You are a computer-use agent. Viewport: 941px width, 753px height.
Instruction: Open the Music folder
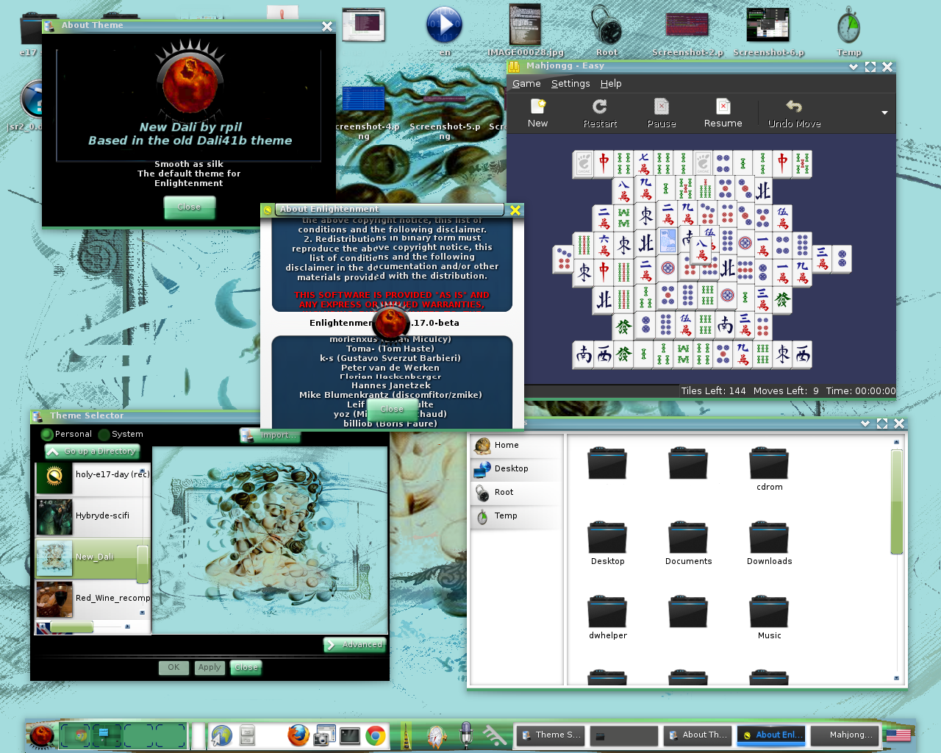(x=769, y=617)
